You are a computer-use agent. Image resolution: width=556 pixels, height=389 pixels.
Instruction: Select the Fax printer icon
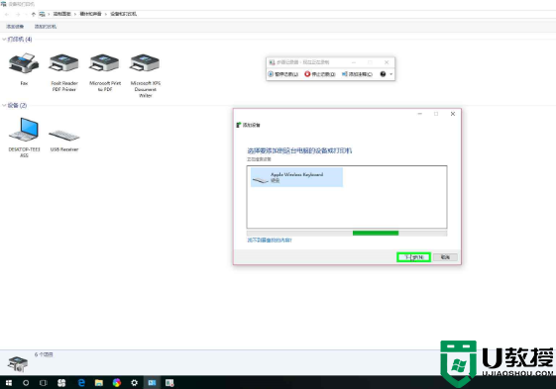coord(24,63)
